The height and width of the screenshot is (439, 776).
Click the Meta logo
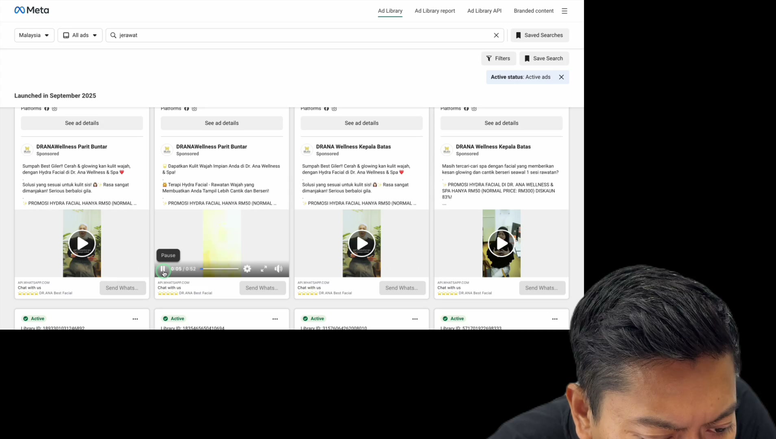pyautogui.click(x=32, y=10)
